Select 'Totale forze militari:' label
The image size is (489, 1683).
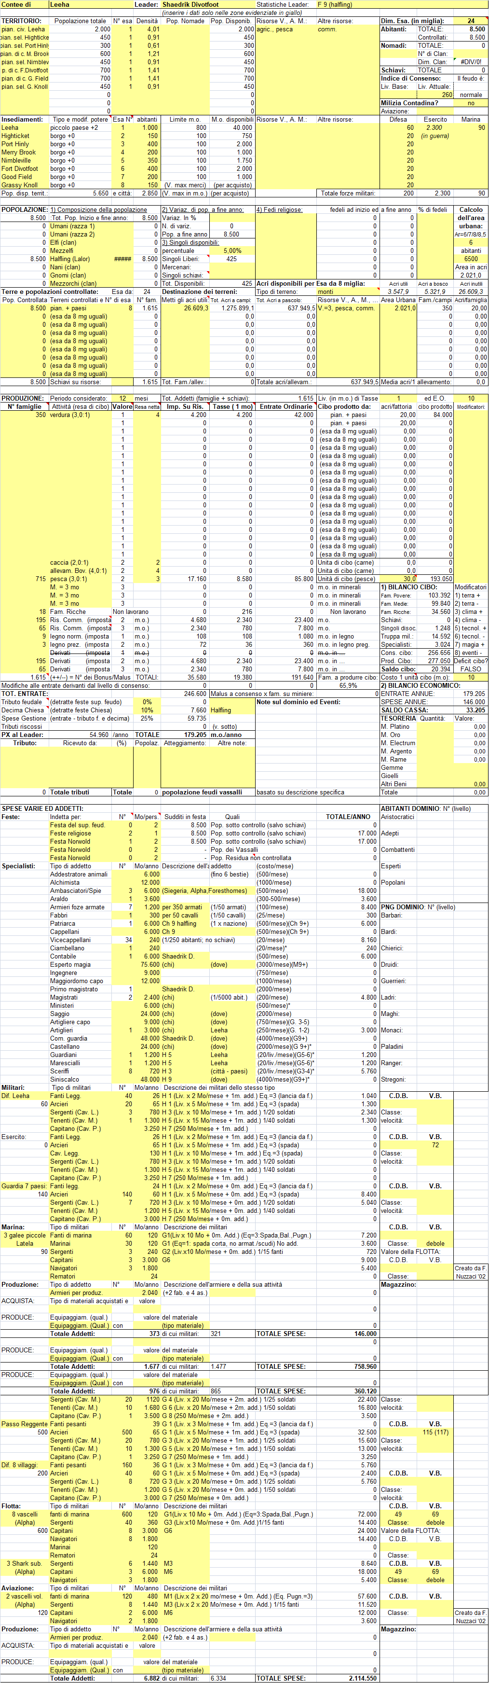click(x=348, y=194)
